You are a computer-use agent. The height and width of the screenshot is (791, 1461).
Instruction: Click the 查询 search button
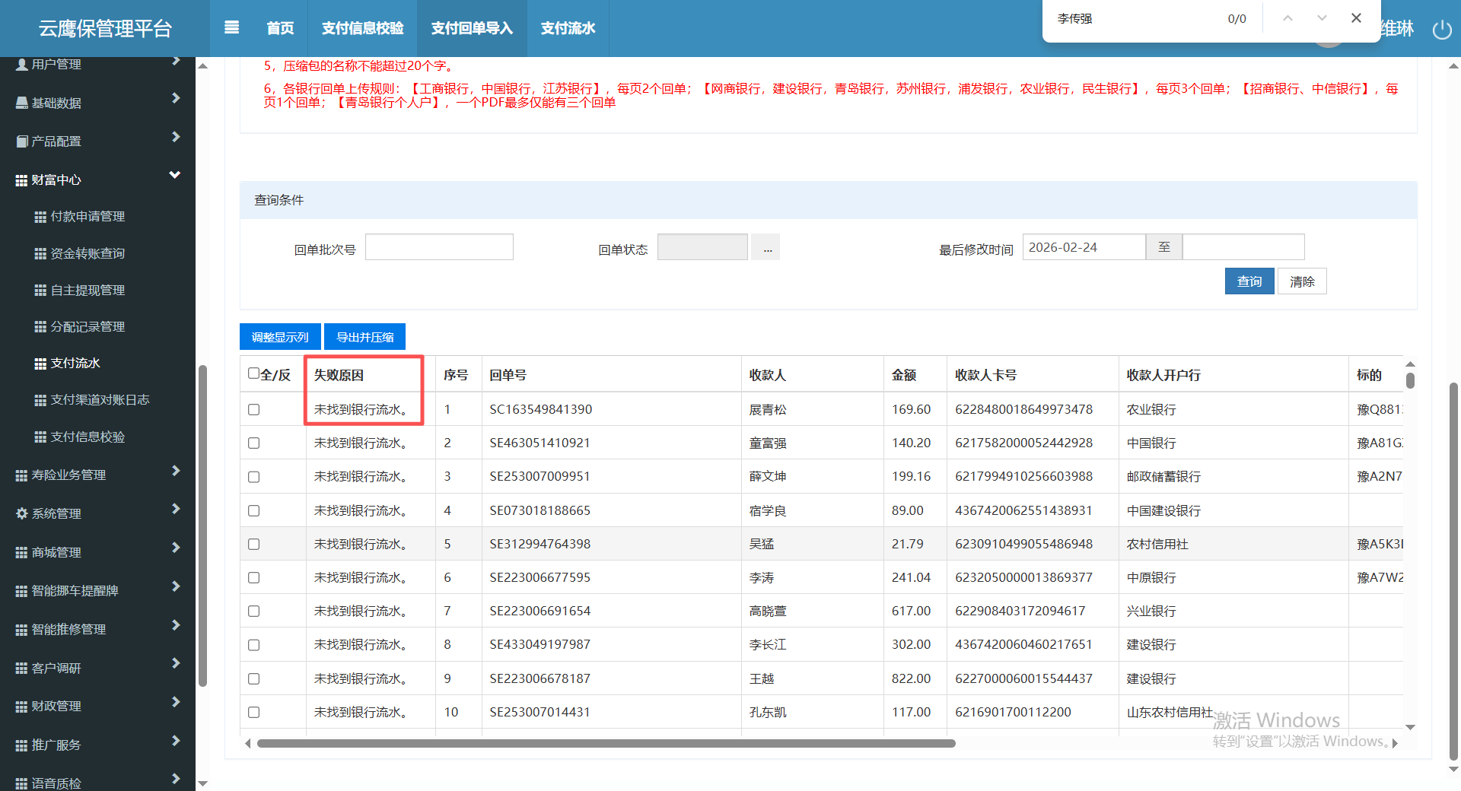coord(1249,281)
